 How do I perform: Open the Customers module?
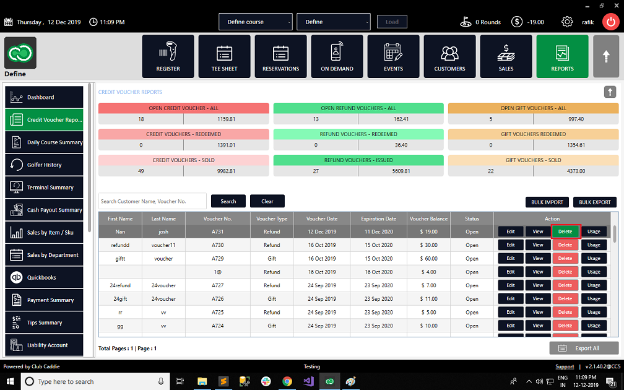pos(449,56)
